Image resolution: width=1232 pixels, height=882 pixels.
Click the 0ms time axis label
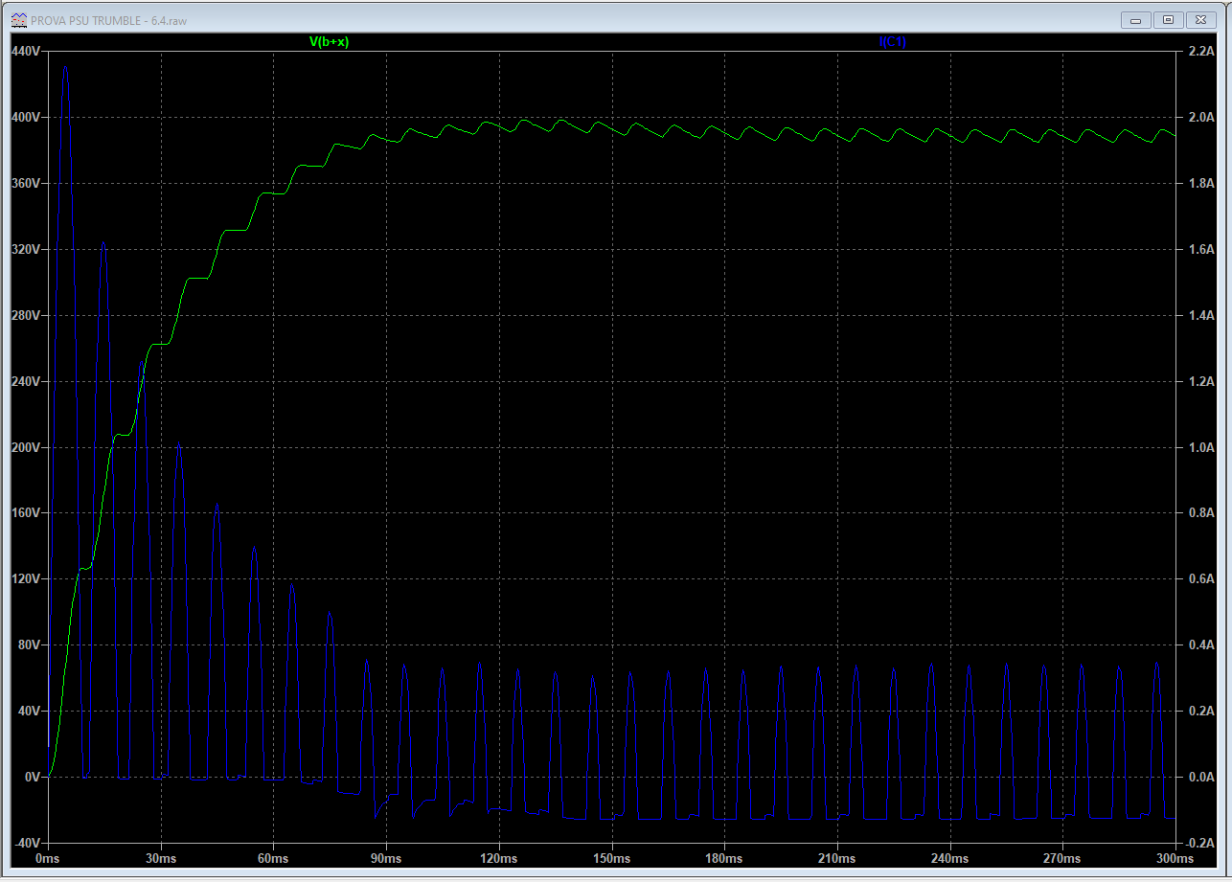[48, 858]
